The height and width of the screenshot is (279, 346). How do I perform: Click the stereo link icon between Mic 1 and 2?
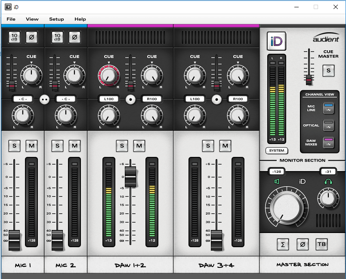pos(44,99)
